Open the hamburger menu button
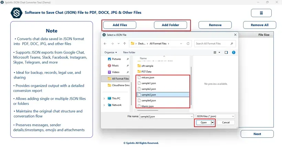The width and height of the screenshot is (282, 148). (261, 13)
